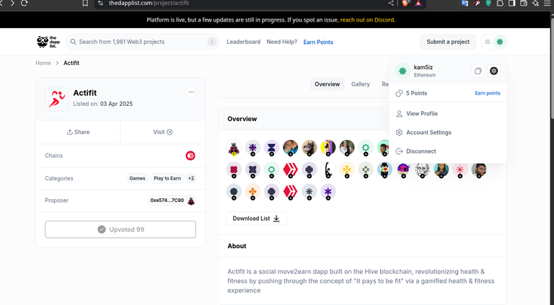Image resolution: width=554 pixels, height=305 pixels.
Task: Toggle the browser sidebar panel icon
Action: point(511,3)
